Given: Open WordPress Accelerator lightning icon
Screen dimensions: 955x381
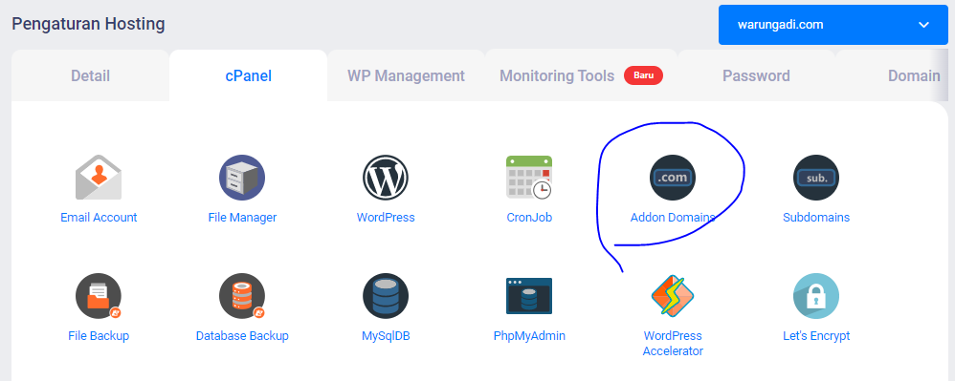Looking at the screenshot, I should (x=673, y=297).
